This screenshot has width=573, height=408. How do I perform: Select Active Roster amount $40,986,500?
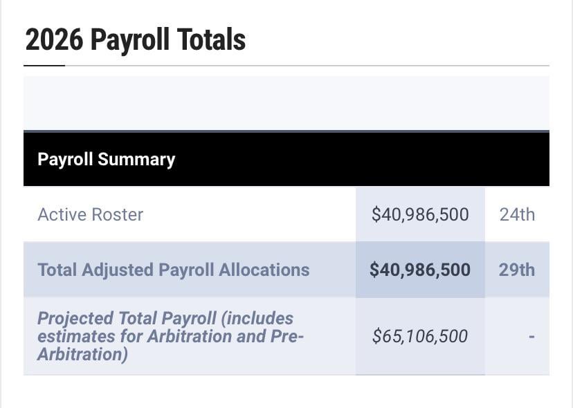(x=419, y=214)
